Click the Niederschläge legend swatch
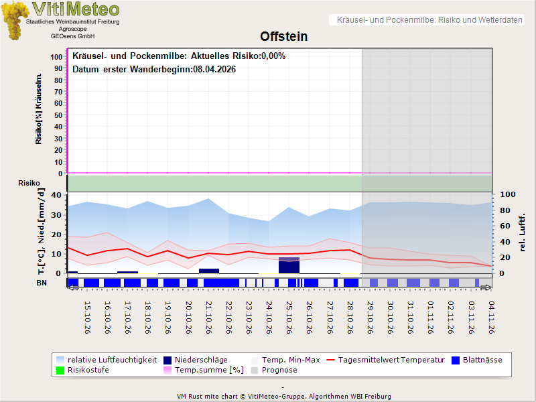The image size is (536, 402). (167, 360)
